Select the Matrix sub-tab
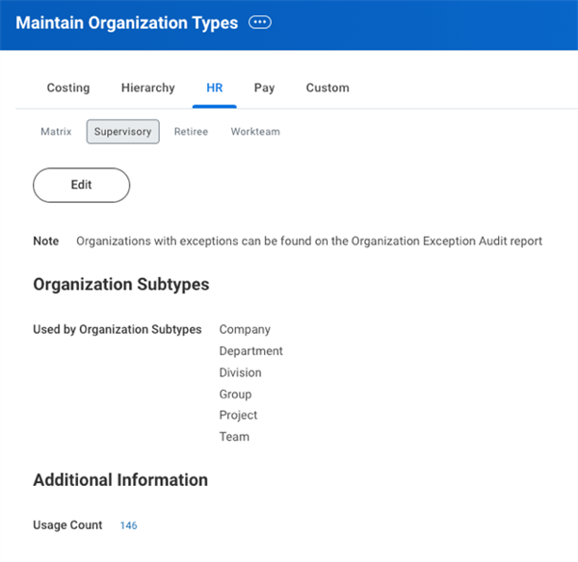The image size is (578, 562). point(56,132)
